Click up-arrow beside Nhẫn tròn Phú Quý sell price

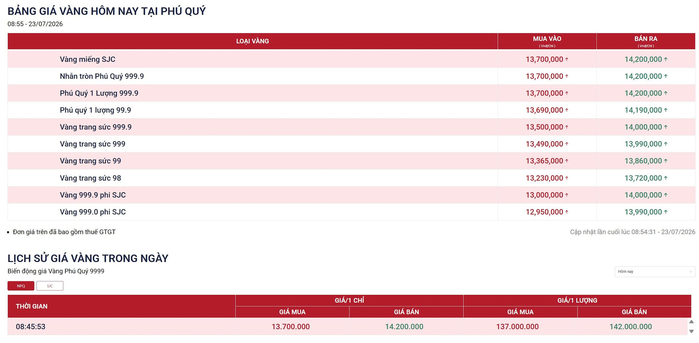[666, 76]
